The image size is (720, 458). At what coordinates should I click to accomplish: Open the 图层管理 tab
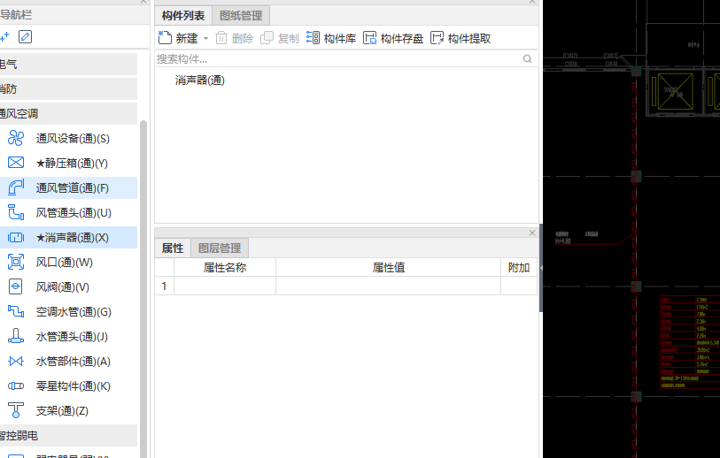(x=220, y=248)
